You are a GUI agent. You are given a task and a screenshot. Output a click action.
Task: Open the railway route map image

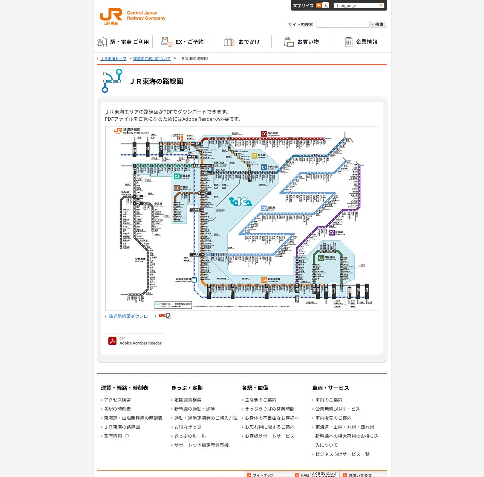pyautogui.click(x=242, y=218)
